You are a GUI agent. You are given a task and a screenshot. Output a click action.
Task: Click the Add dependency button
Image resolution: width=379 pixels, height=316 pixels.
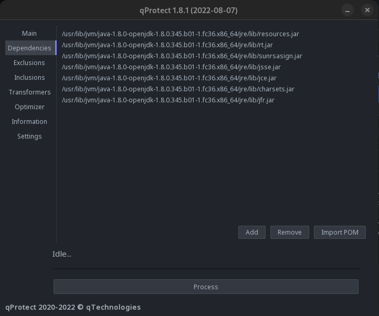pyautogui.click(x=251, y=232)
